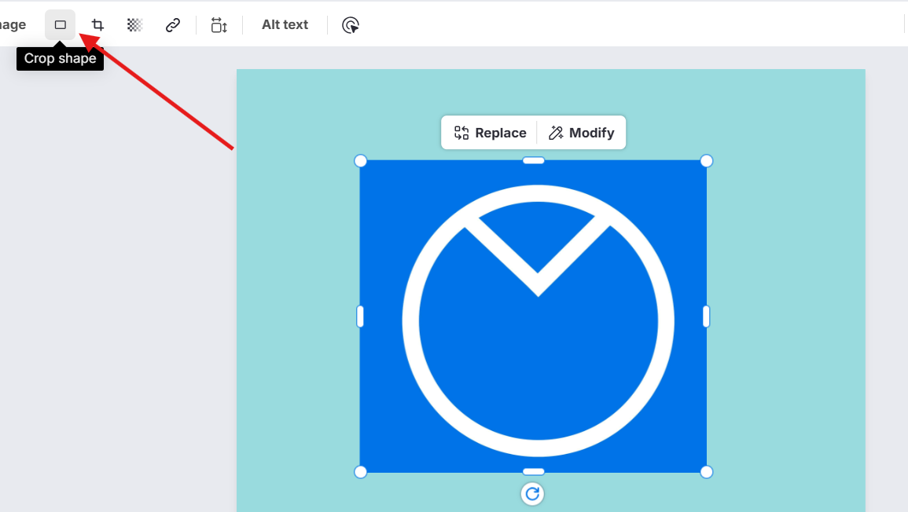The image size is (908, 512).
Task: Click the left-side edge resize handle
Action: (361, 316)
